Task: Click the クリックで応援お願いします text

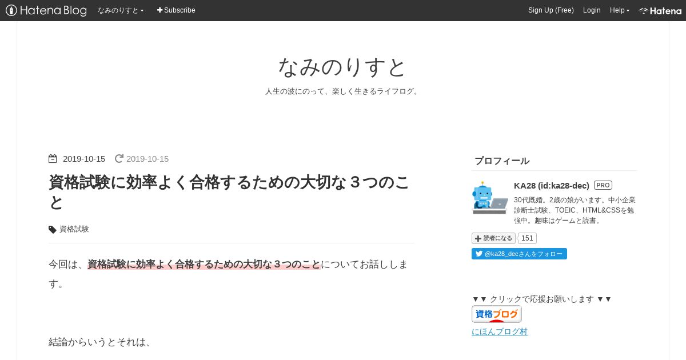Action: pyautogui.click(x=542, y=299)
